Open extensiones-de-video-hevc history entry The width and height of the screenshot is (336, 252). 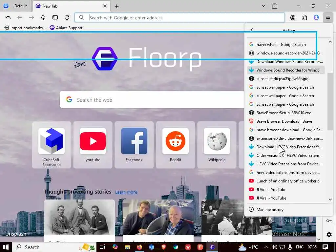click(286, 138)
